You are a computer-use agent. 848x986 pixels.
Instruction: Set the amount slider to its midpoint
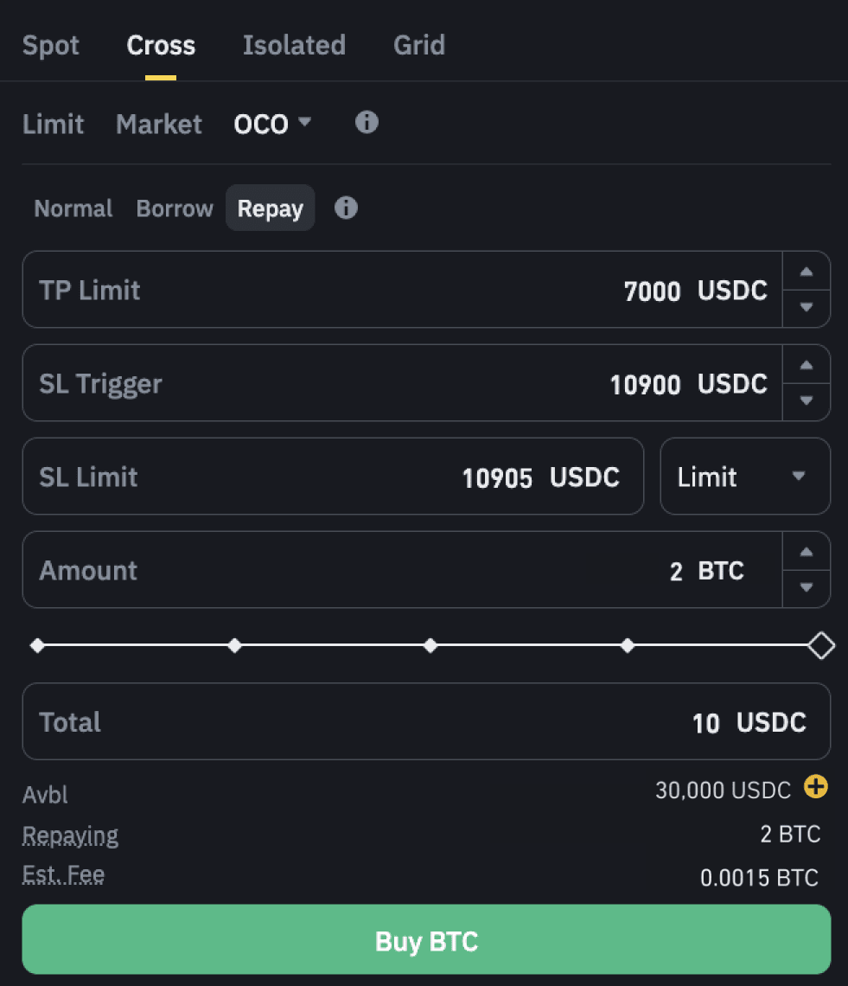pos(430,645)
